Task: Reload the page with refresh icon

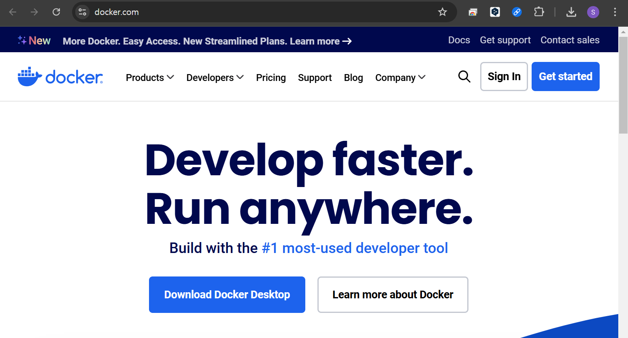Action: click(x=56, y=12)
